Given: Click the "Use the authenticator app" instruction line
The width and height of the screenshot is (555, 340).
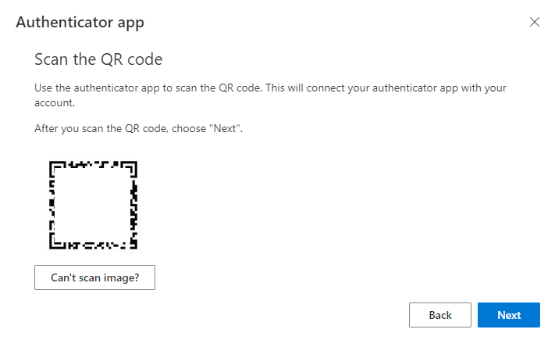Looking at the screenshot, I should (x=148, y=88).
